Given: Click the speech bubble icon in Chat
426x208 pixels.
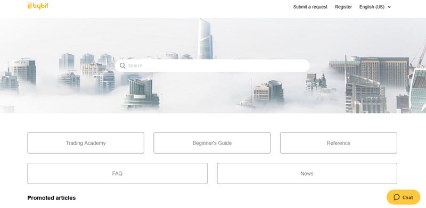Looking at the screenshot, I should pyautogui.click(x=397, y=197).
